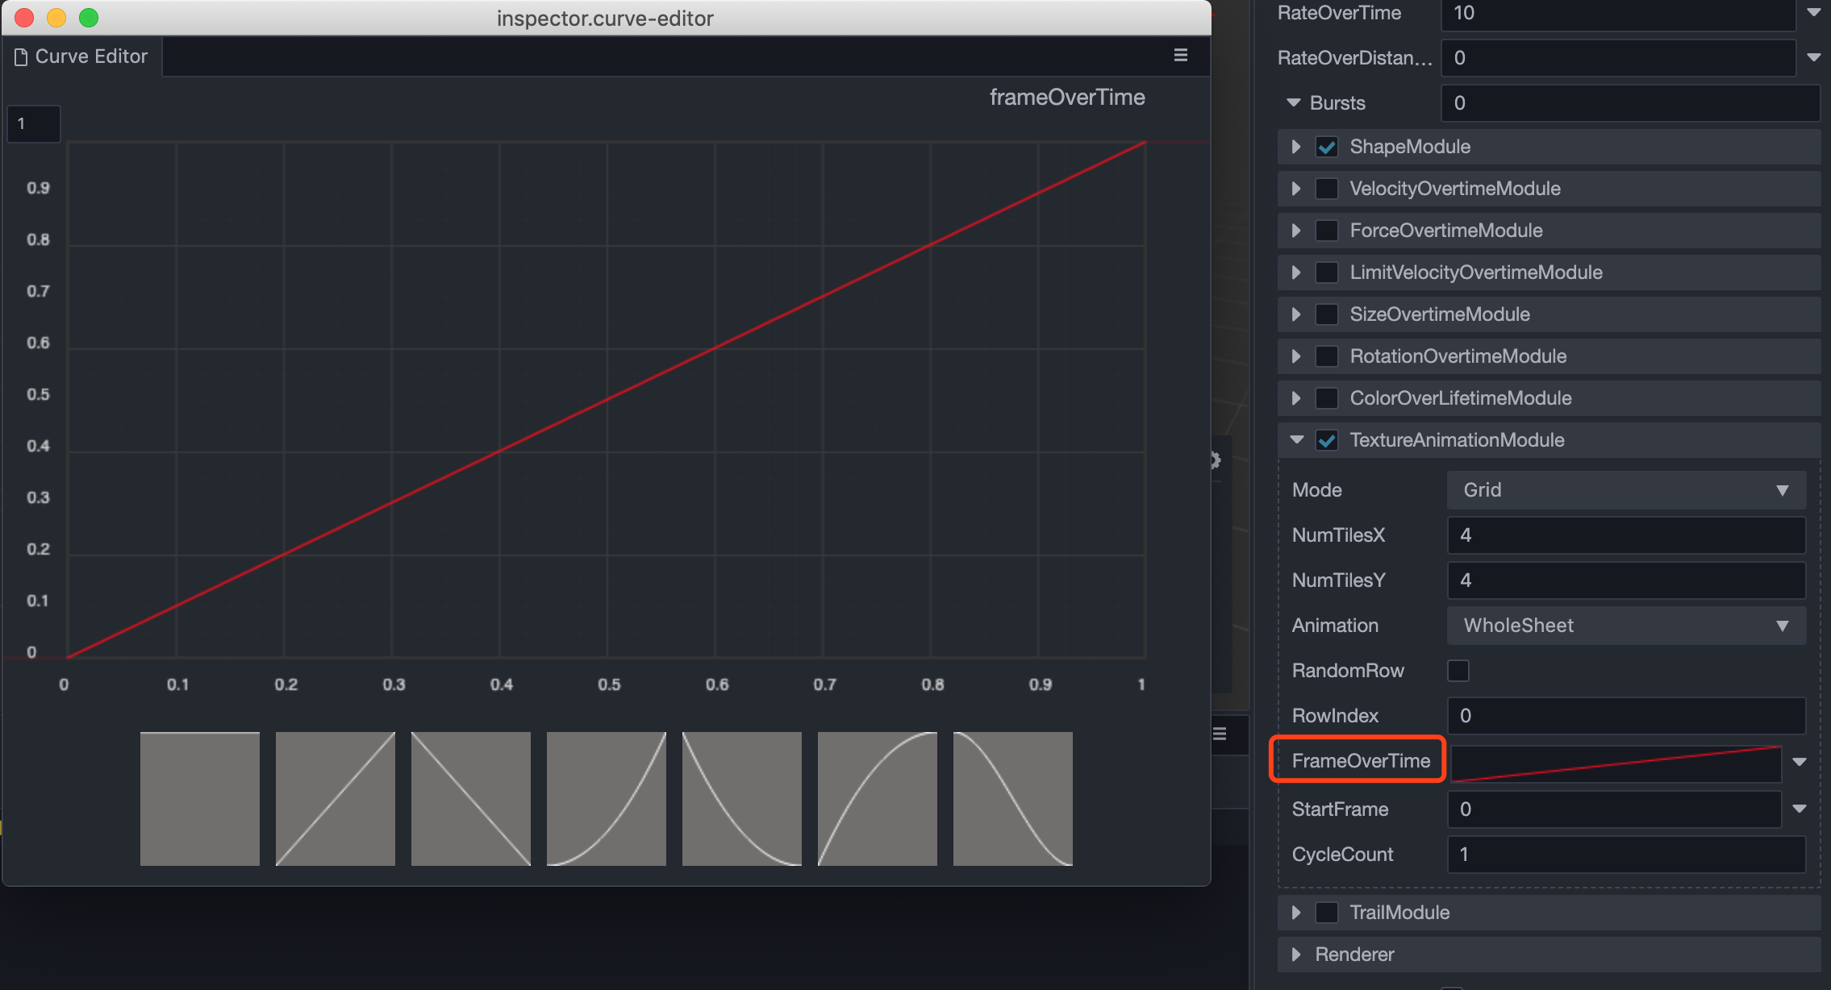Screen dimensions: 1831x990
Task: Select the linear ascending curve preset
Action: [x=335, y=798]
